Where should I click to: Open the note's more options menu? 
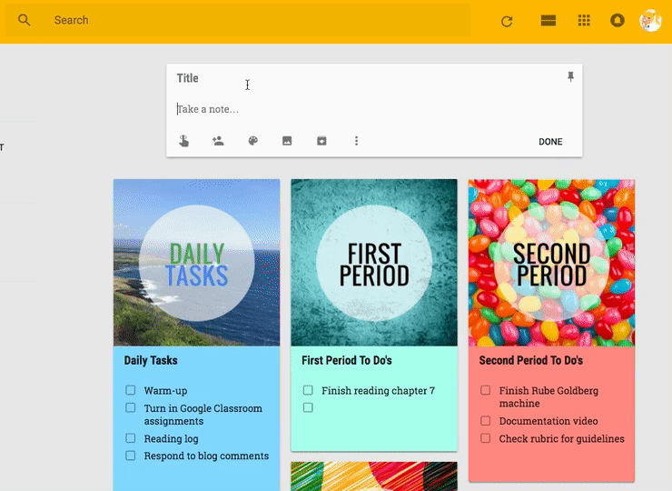(356, 141)
